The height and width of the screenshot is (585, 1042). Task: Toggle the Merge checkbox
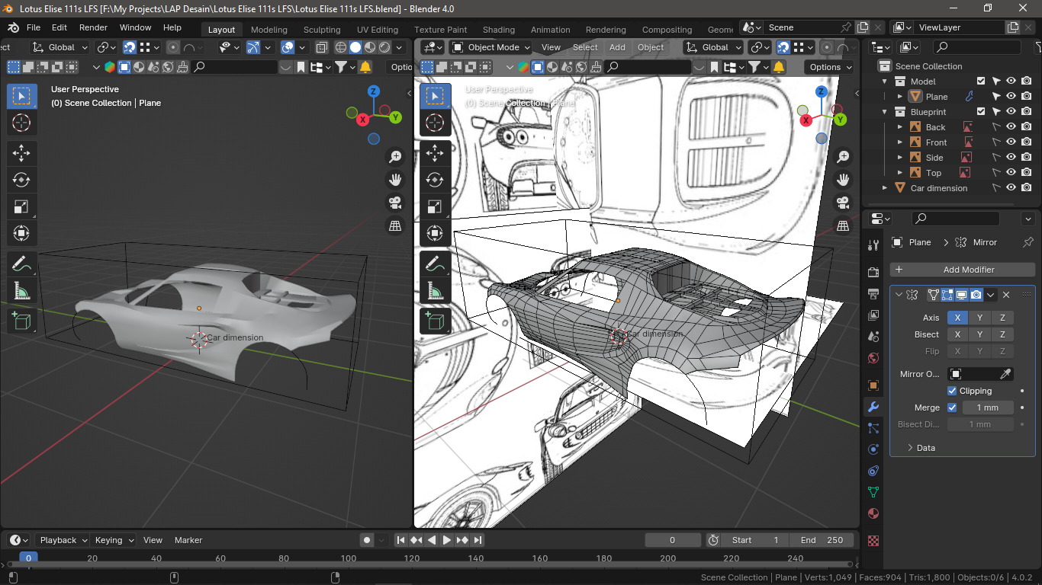tap(952, 408)
